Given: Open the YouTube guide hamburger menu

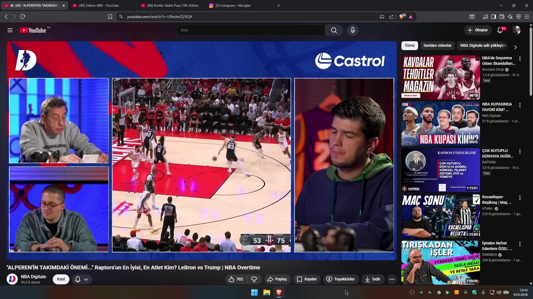Looking at the screenshot, I should point(10,30).
